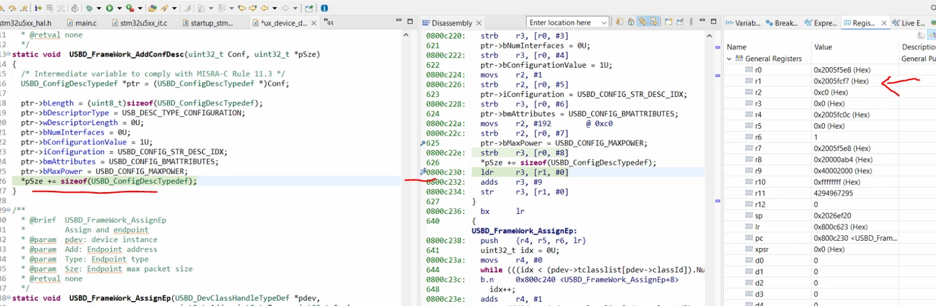The width and height of the screenshot is (936, 306).
Task: Click the pin editor toolbar icon
Action: click(309, 8)
